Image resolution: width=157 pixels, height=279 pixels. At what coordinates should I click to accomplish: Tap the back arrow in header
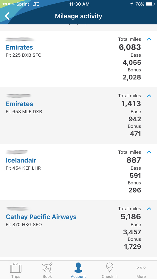(7, 16)
